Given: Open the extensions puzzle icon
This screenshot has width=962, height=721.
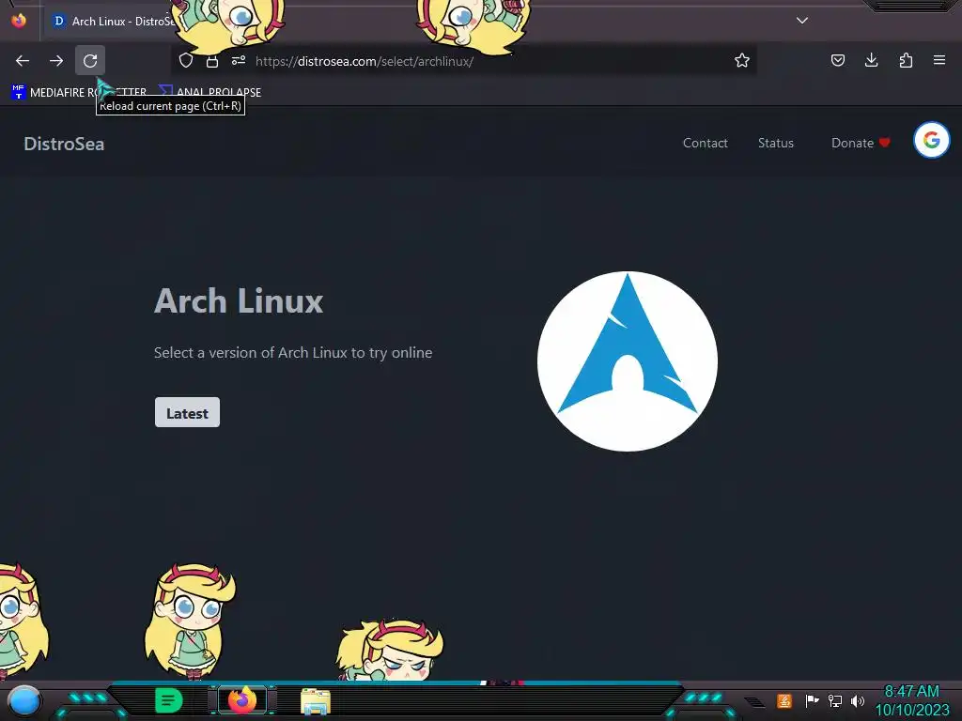Looking at the screenshot, I should (x=906, y=60).
